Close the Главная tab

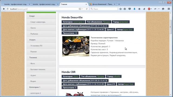click(x=86, y=4)
